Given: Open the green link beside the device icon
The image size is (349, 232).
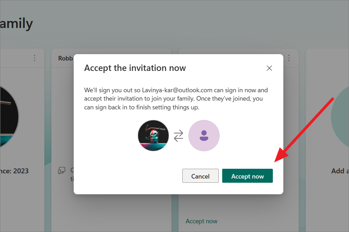Looking at the screenshot, I should point(72,170).
